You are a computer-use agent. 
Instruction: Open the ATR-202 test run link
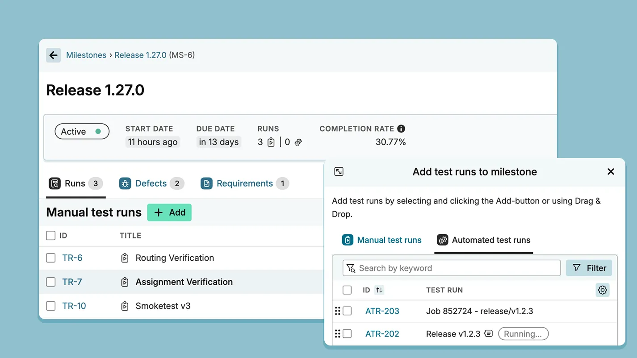pyautogui.click(x=382, y=333)
